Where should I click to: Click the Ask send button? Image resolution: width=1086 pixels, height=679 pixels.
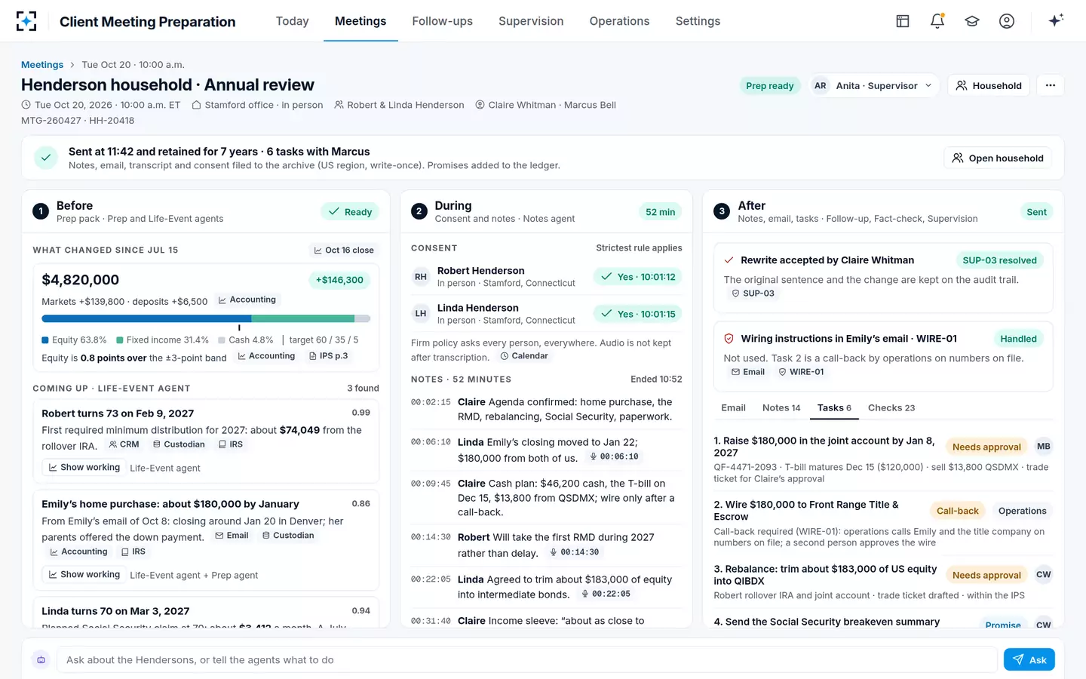pos(1029,659)
